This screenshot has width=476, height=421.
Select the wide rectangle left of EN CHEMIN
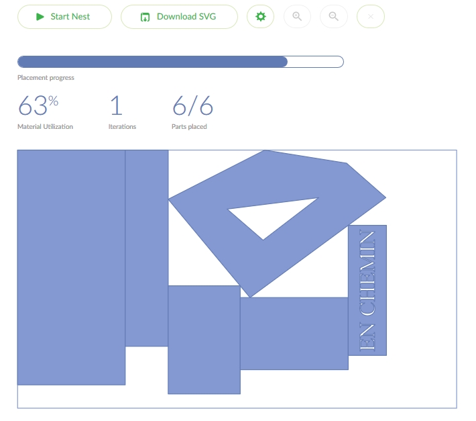pyautogui.click(x=294, y=333)
